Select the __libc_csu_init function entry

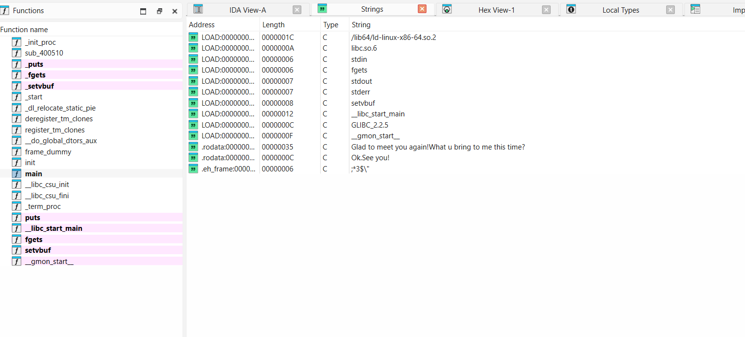click(x=47, y=185)
